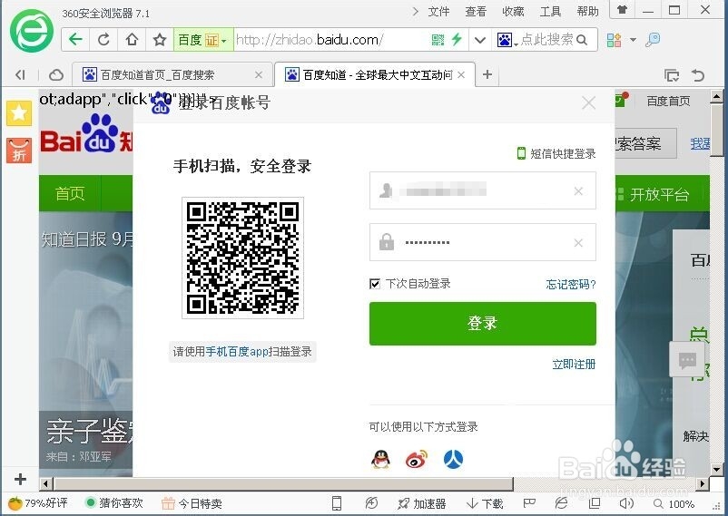The image size is (728, 516).
Task: Open the 下载 download manager
Action: (485, 503)
